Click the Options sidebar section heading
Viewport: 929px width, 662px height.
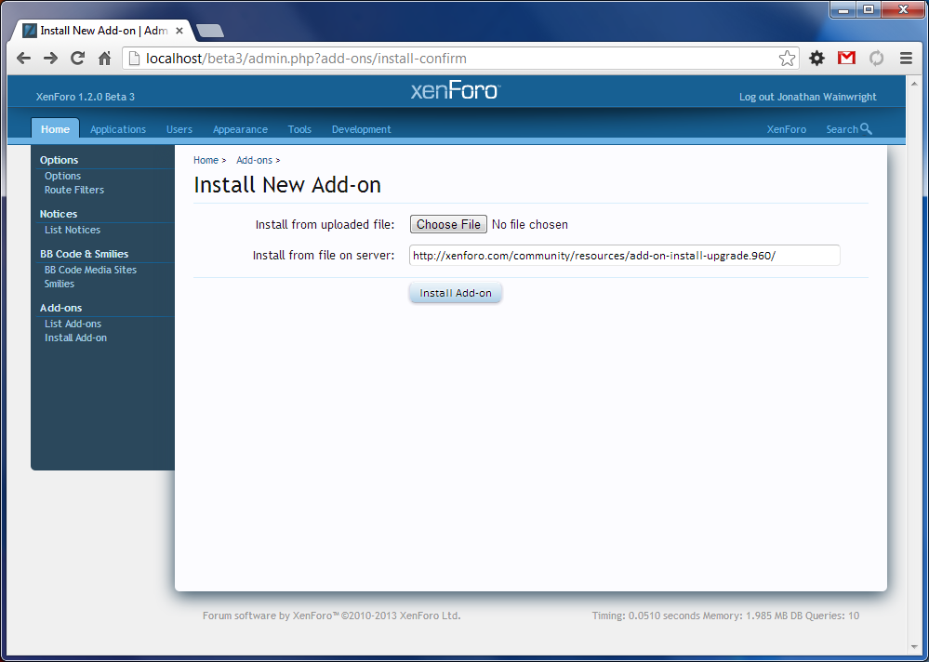tap(59, 160)
